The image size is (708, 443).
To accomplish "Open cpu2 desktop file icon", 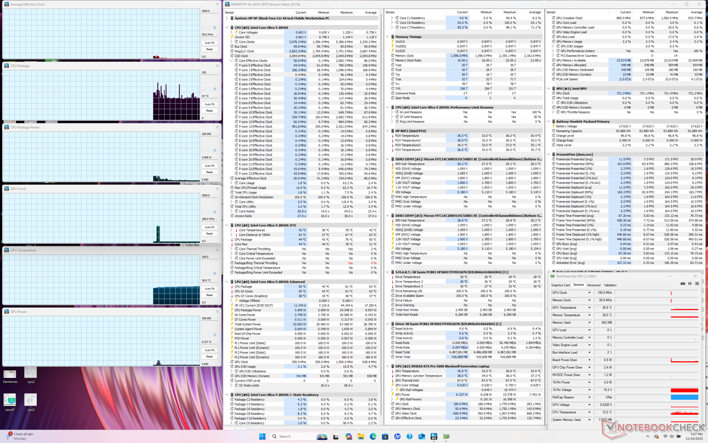I will coord(31,374).
